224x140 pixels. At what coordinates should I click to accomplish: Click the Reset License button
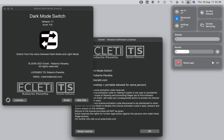pyautogui.click(x=85, y=131)
